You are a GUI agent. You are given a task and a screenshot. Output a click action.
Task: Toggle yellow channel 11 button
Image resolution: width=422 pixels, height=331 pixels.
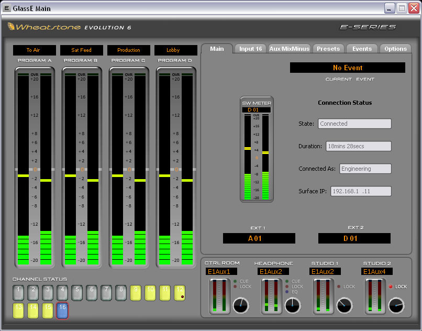165,293
